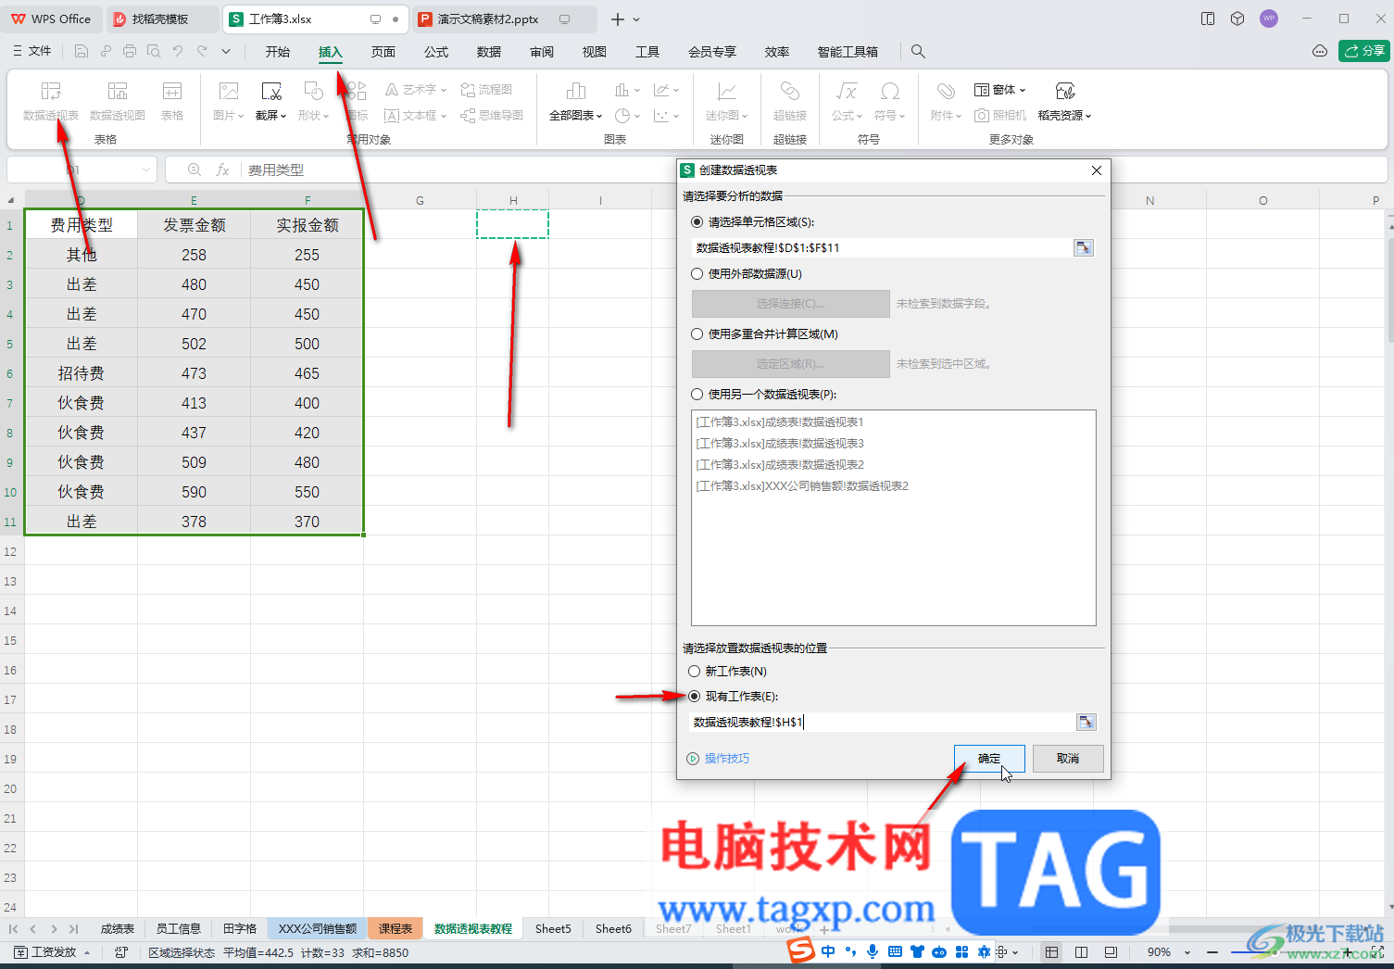
Task: Click the Hyperlink (超链接) icon
Action: tap(790, 91)
